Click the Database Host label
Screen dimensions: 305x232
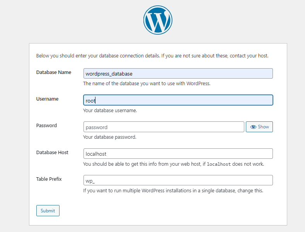52,153
